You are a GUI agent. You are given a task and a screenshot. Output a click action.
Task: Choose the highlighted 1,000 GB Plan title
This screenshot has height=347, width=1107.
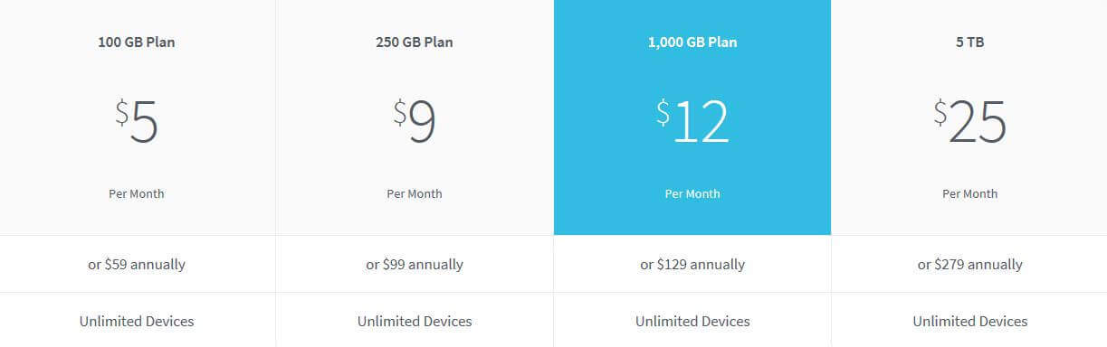pyautogui.click(x=692, y=42)
